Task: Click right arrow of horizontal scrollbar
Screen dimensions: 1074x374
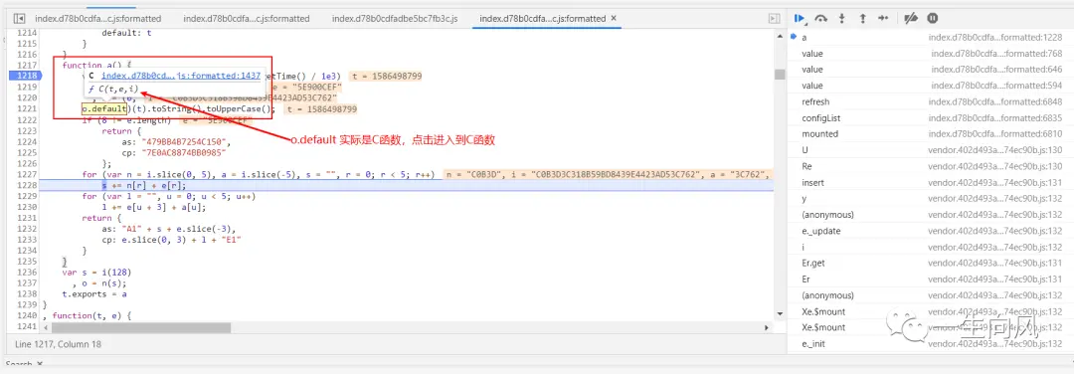Action: pyautogui.click(x=767, y=328)
